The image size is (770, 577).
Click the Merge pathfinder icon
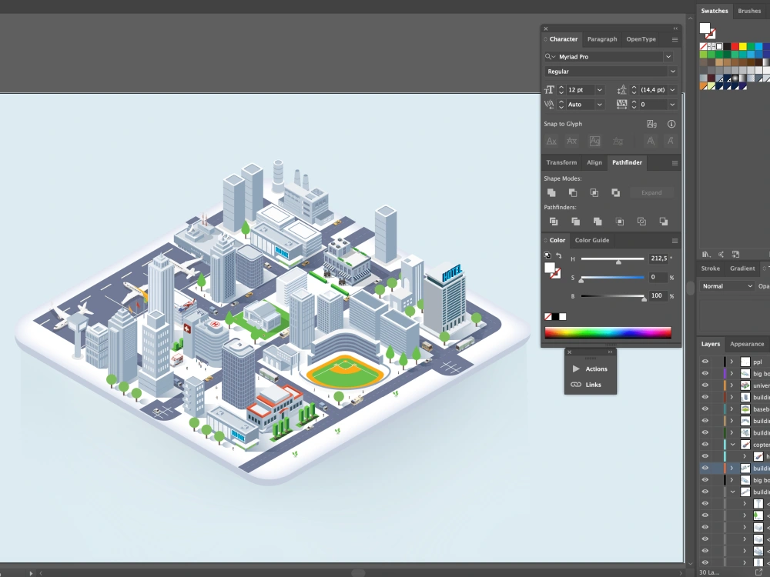tap(598, 222)
